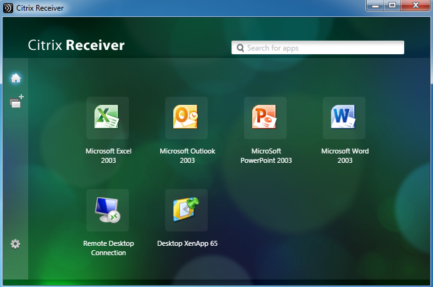Viewport: 433px width, 287px height.
Task: Click the Search for apps field
Action: 318,47
